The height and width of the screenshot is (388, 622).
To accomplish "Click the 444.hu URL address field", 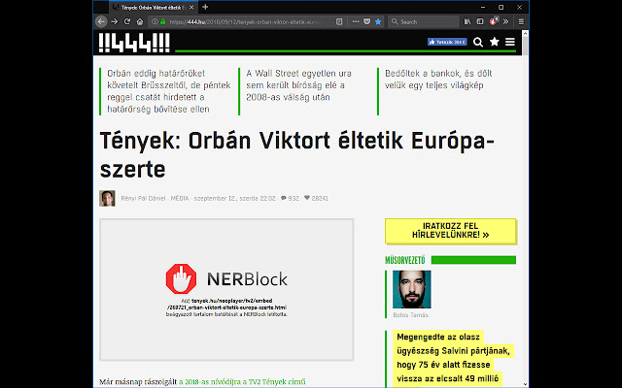I will [245, 21].
